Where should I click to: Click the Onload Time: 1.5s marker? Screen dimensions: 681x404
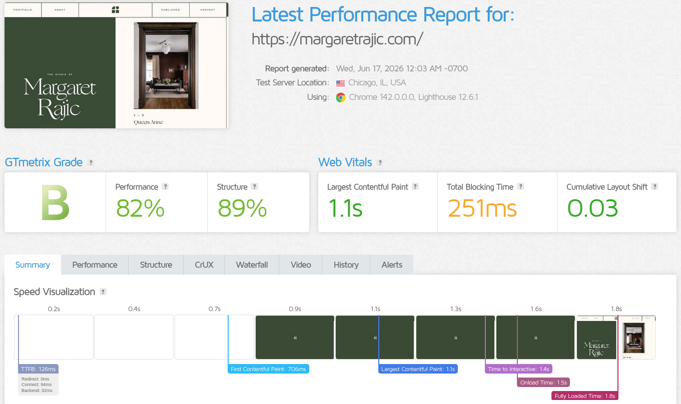pyautogui.click(x=544, y=383)
